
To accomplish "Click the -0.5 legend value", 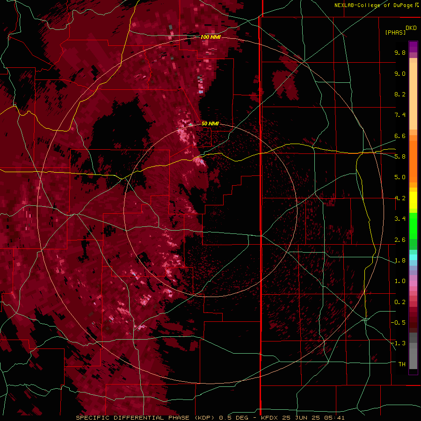I will [399, 322].
